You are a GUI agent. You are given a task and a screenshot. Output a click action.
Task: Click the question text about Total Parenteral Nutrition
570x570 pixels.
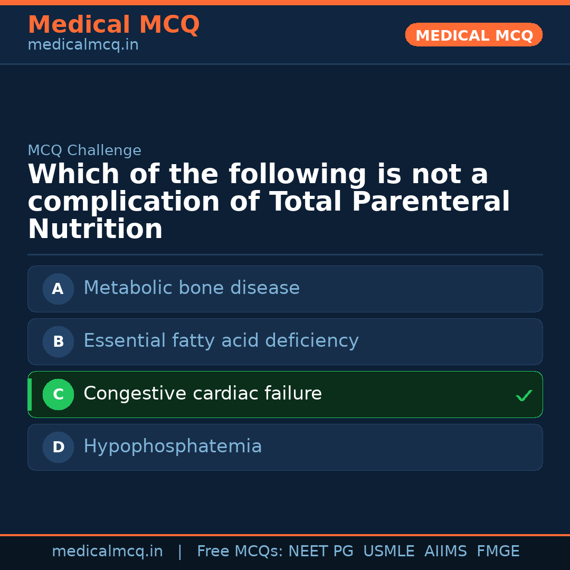pyautogui.click(x=269, y=201)
